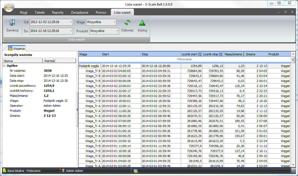Expand the Waga Wszystkie combo box
The image size is (298, 176).
pos(114,22)
